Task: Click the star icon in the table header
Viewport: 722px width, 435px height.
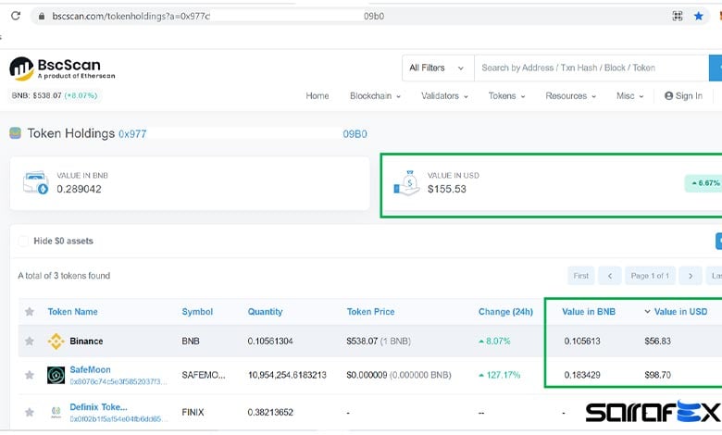Action: point(30,312)
